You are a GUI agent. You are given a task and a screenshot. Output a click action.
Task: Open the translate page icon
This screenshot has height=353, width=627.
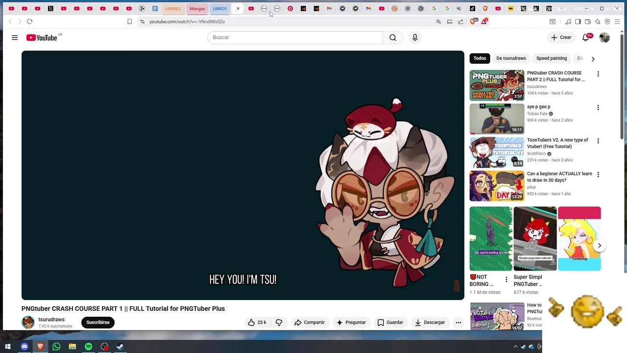click(438, 22)
